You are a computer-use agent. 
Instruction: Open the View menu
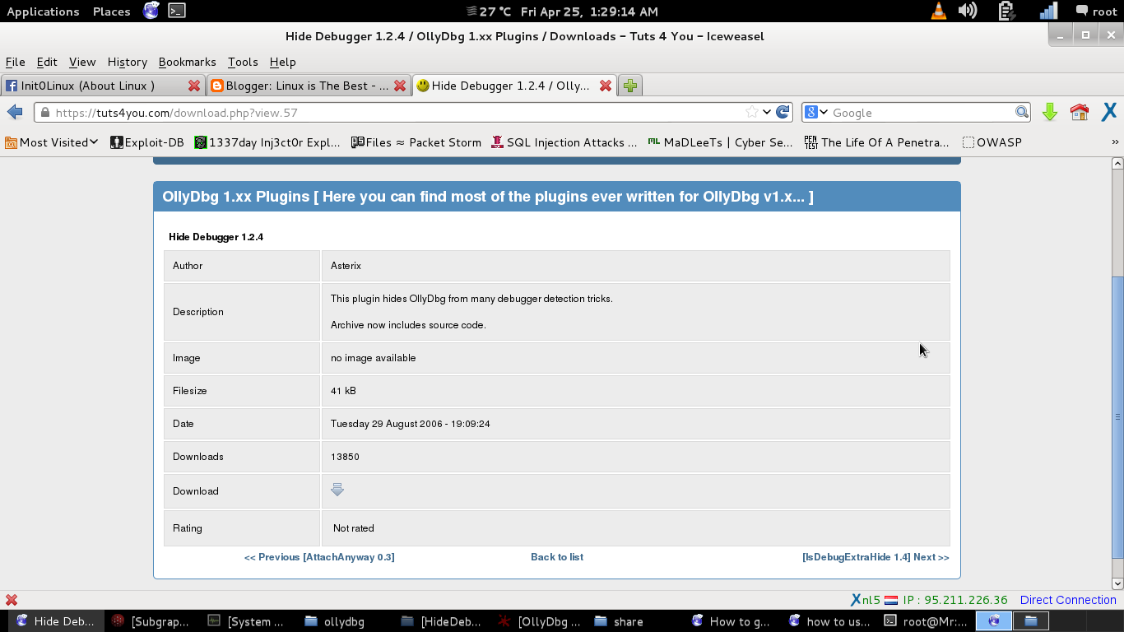82,62
